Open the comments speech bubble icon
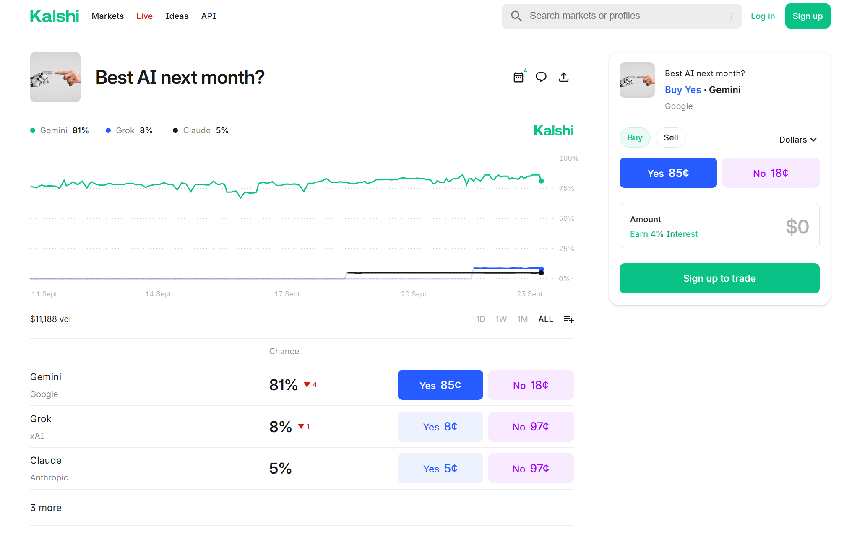This screenshot has width=857, height=542. click(541, 77)
